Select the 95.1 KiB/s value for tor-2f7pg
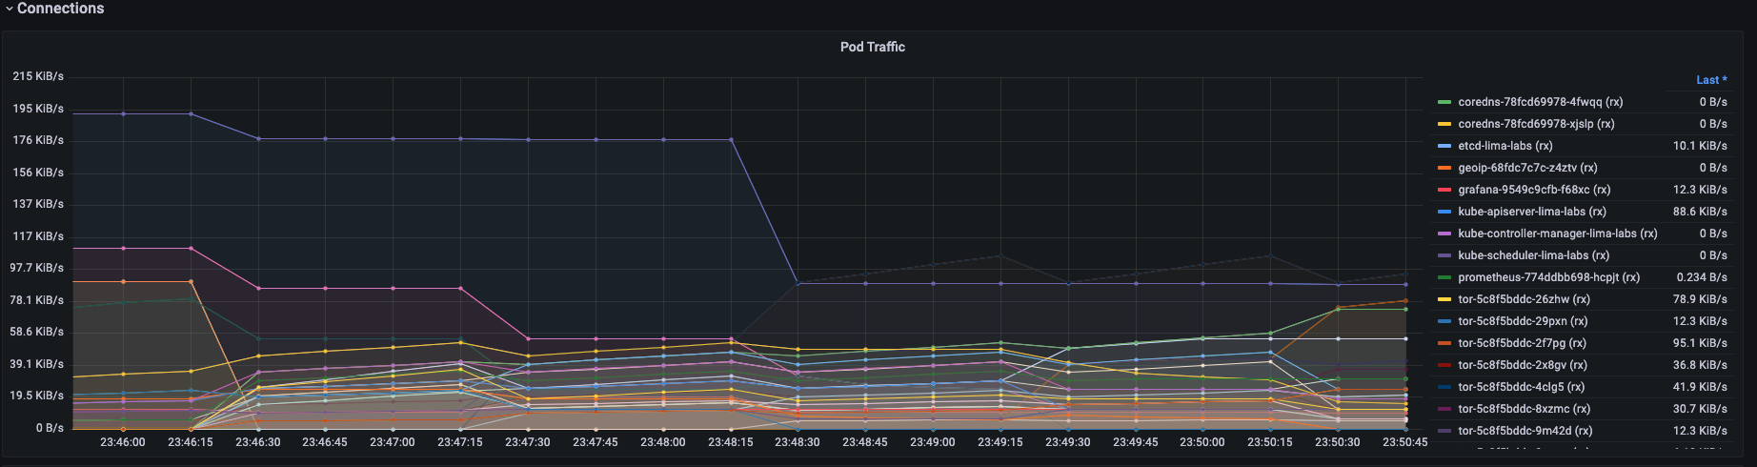The height and width of the screenshot is (467, 1757). tap(1700, 343)
